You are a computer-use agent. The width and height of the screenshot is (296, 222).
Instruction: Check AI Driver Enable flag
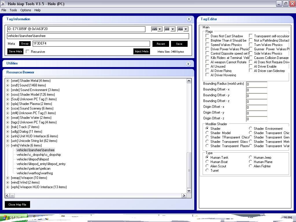click(x=251, y=66)
